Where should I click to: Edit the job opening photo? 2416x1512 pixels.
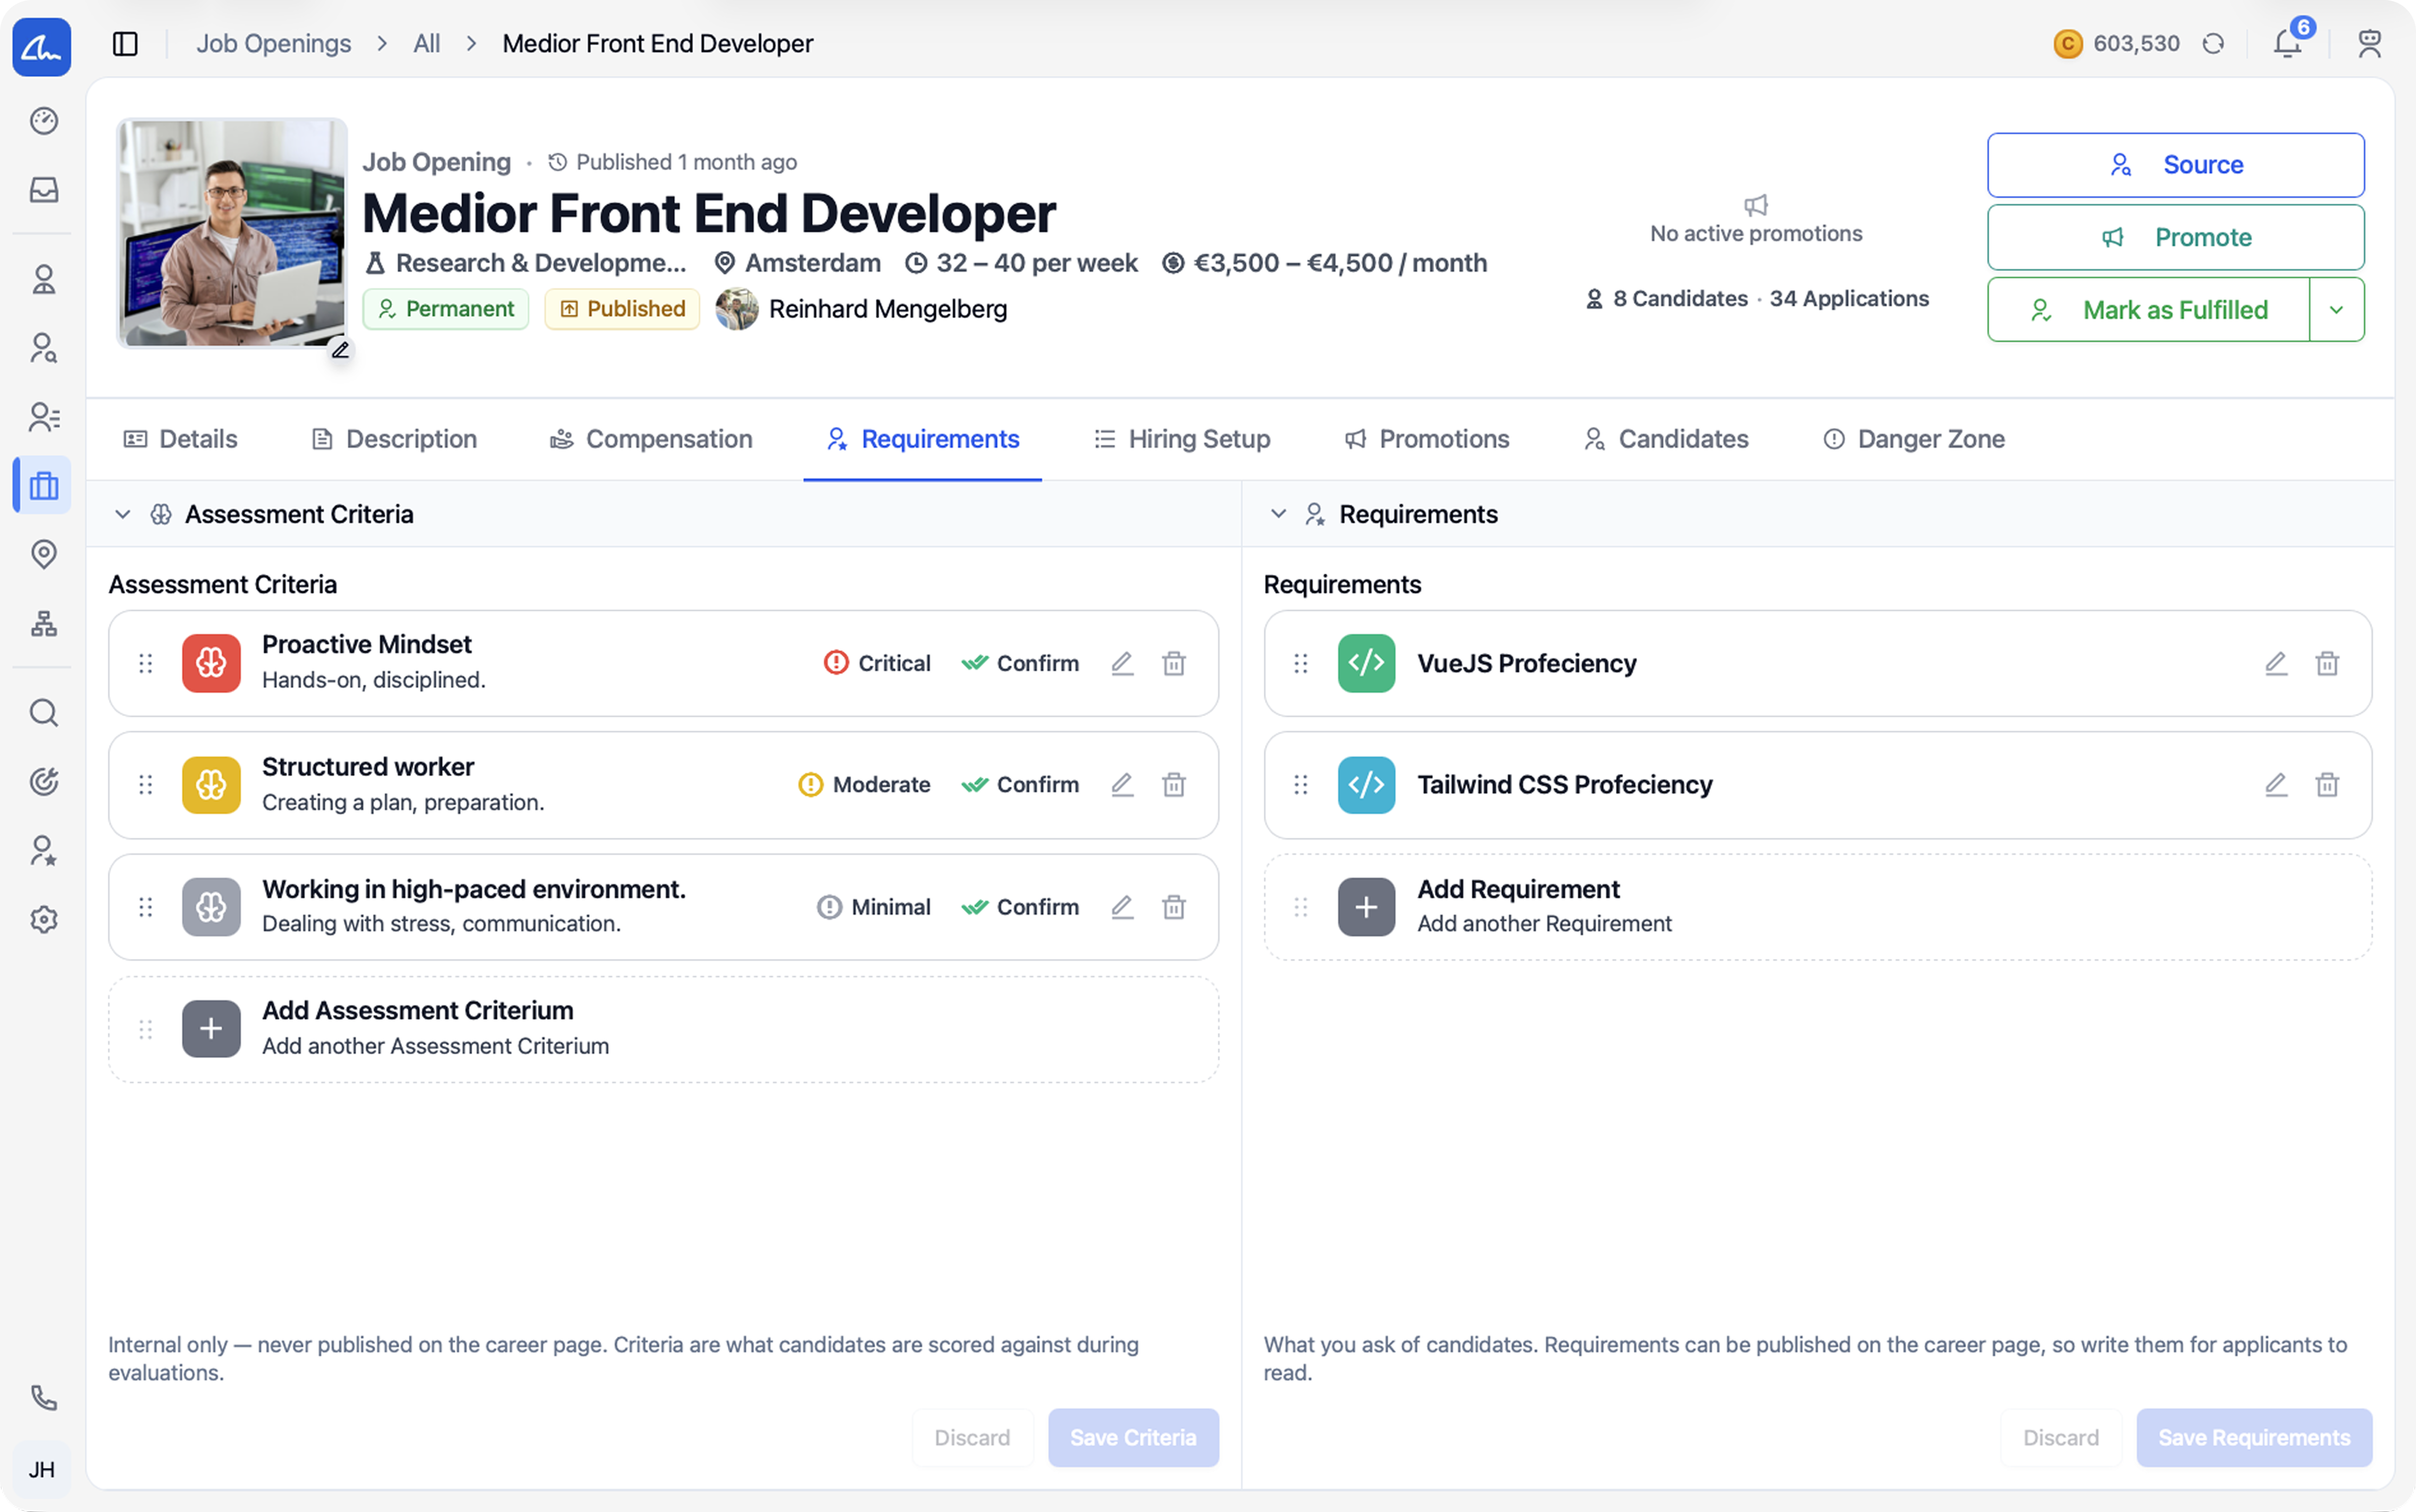coord(341,350)
